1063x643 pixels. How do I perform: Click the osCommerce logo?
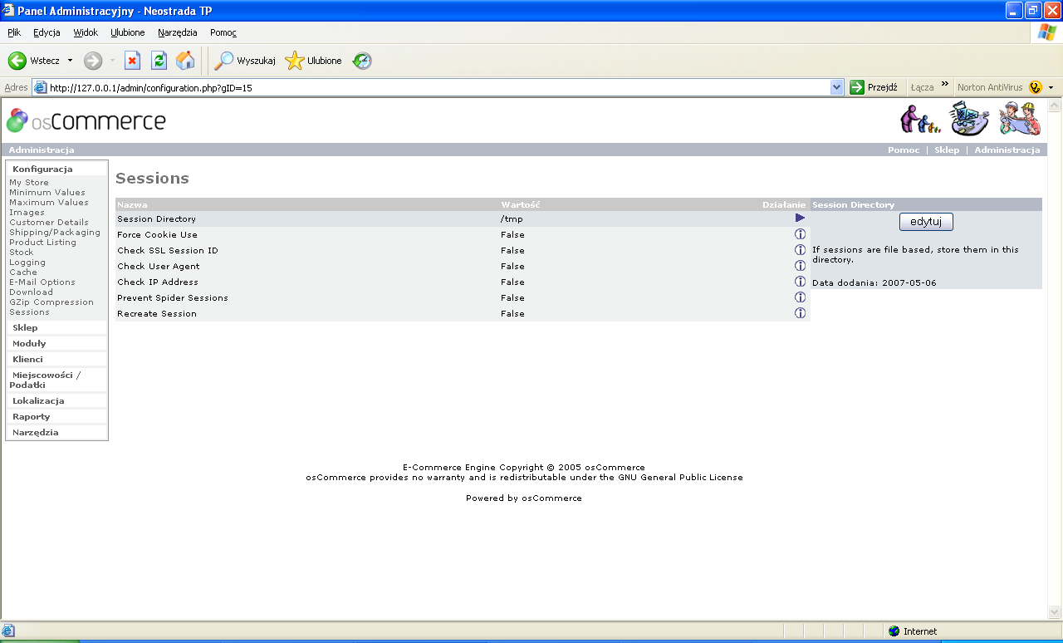86,121
